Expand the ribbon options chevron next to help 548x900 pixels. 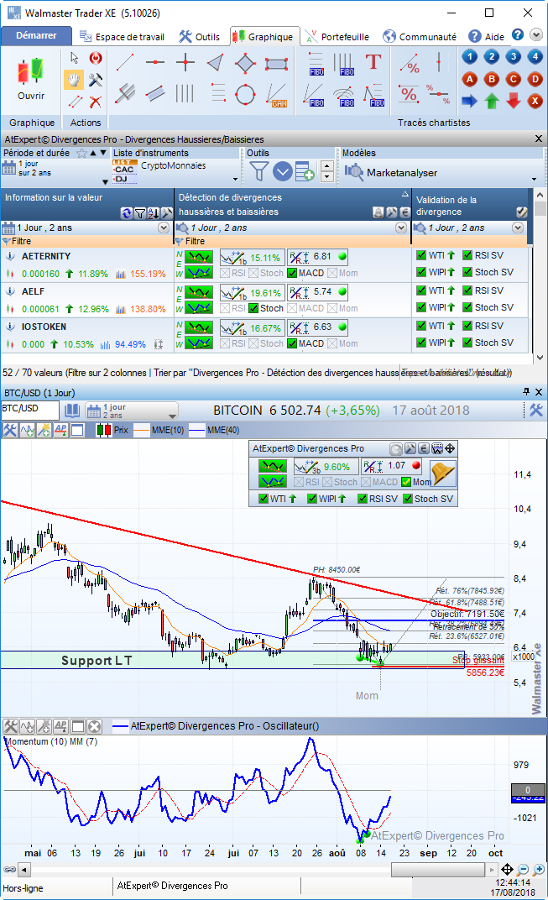(x=536, y=35)
